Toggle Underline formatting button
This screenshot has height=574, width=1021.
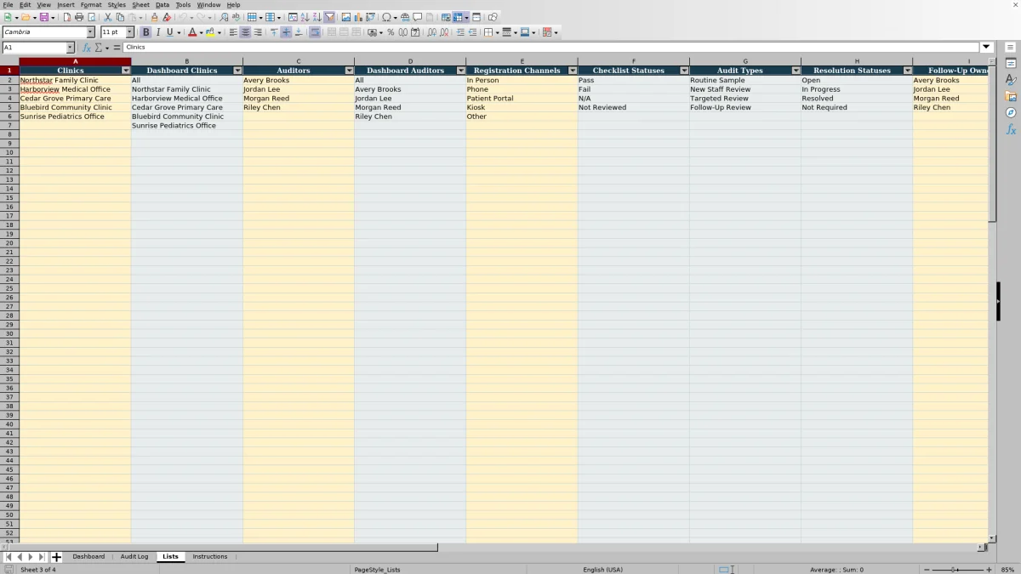pos(169,32)
